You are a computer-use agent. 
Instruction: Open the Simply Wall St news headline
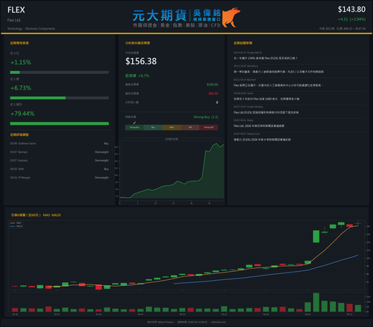[266, 58]
